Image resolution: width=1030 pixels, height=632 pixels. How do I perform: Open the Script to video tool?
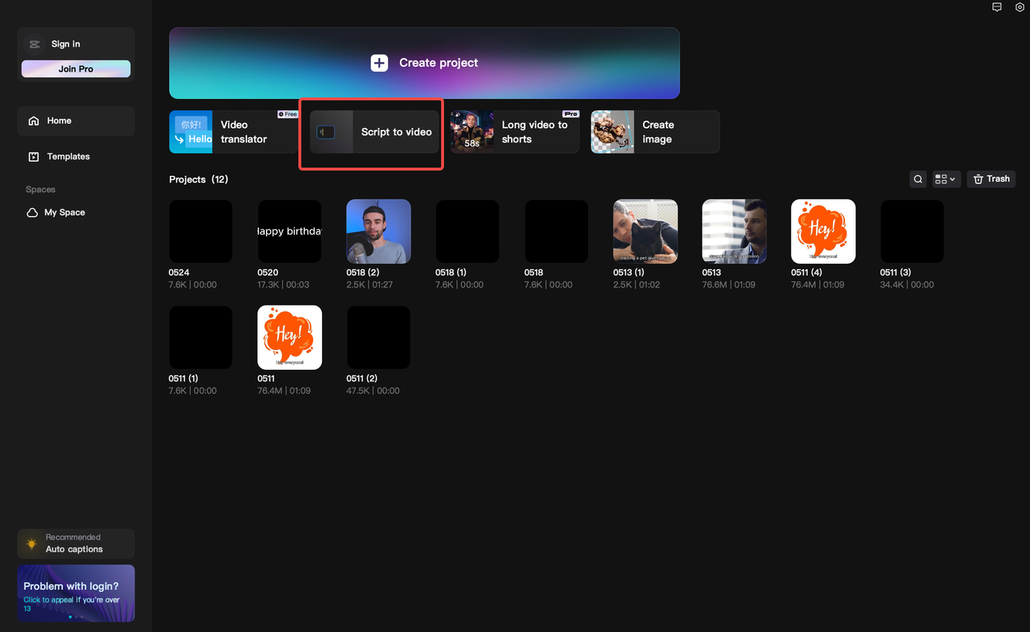[x=374, y=132]
